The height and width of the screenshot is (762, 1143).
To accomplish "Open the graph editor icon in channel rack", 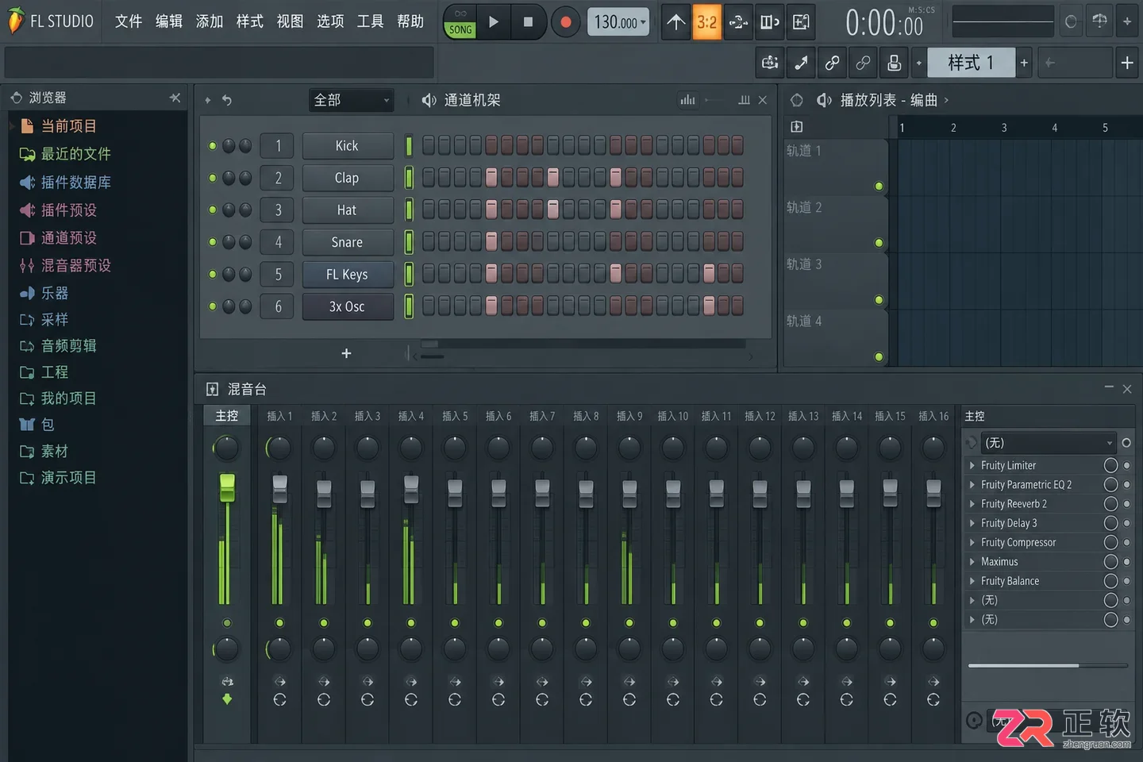I will click(687, 100).
